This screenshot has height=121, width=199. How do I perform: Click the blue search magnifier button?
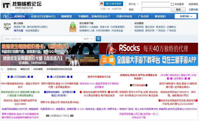point(98,39)
